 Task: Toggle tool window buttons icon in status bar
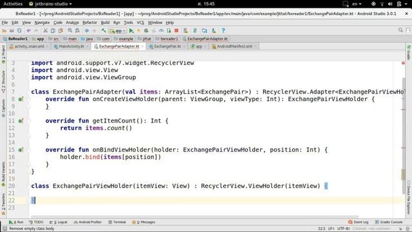(5, 229)
